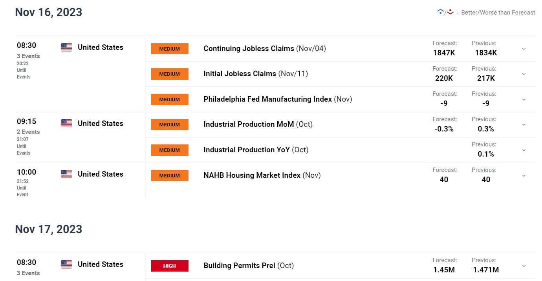Viewport: 542px width, 281px height.
Task: Expand the Building Permits Prel chevron
Action: [x=524, y=266]
